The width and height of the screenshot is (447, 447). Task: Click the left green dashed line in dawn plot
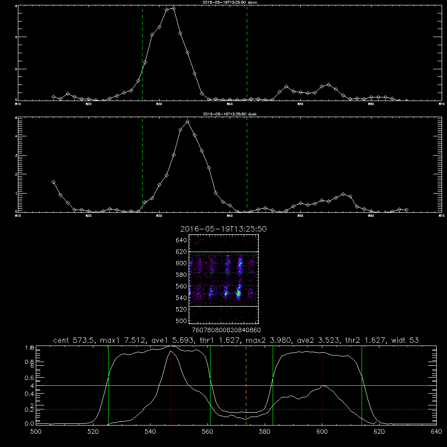(x=142, y=53)
